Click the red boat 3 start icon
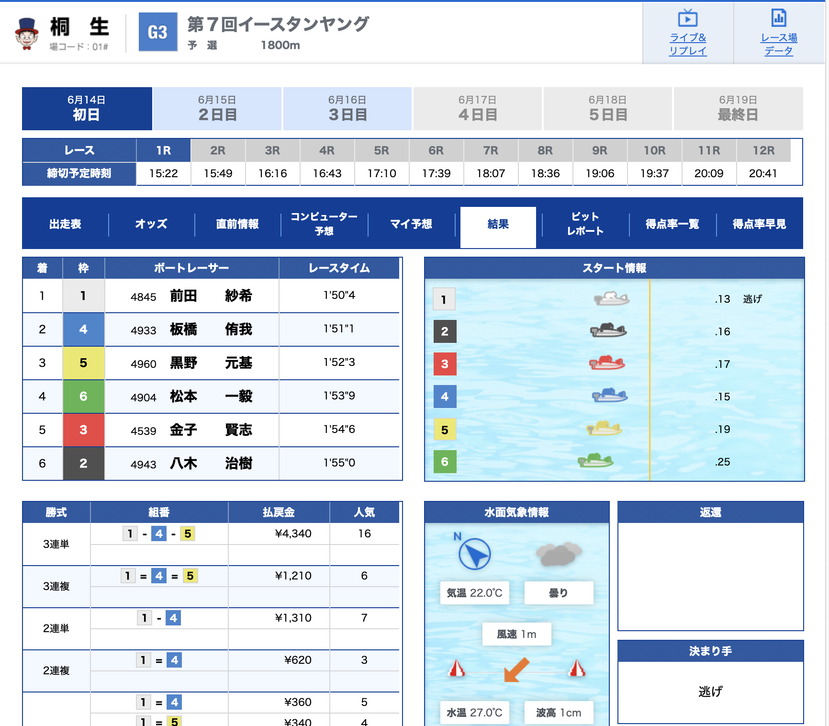829x726 pixels. click(x=607, y=363)
